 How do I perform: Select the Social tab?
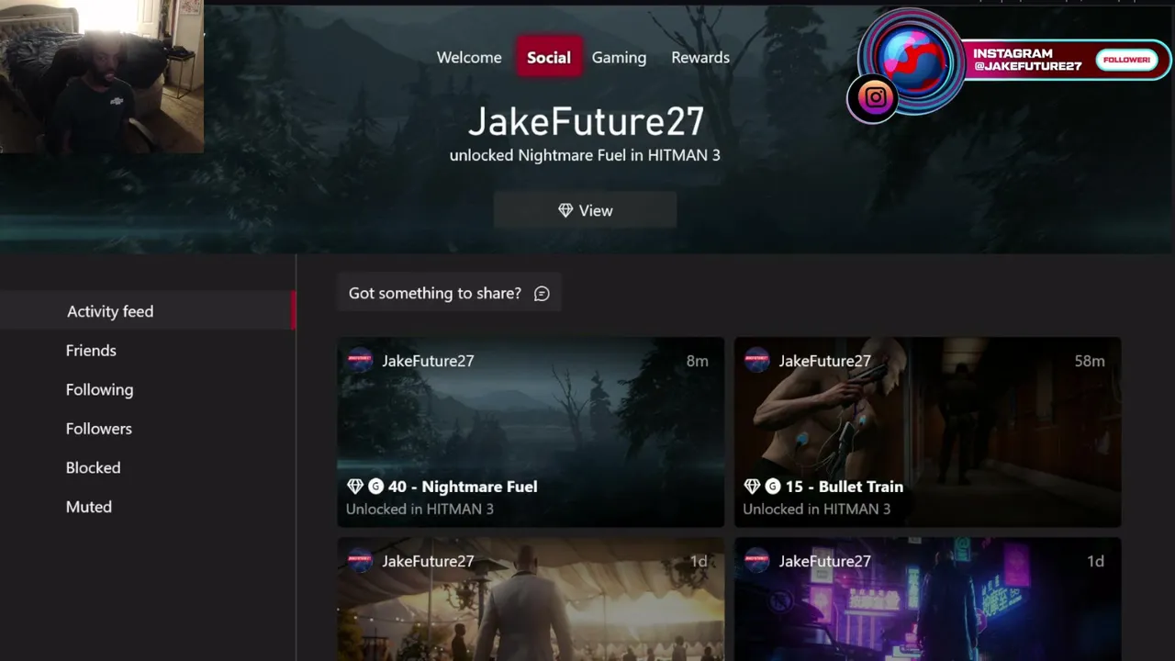tap(549, 57)
